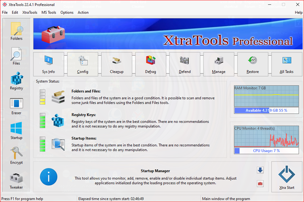
Task: Click the RAM Monitor graph
Action: pos(266,96)
